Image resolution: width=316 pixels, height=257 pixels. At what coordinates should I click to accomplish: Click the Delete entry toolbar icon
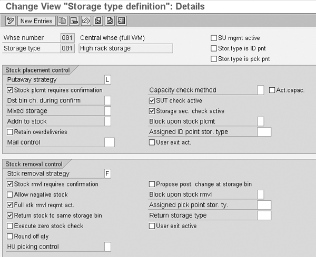(74, 21)
